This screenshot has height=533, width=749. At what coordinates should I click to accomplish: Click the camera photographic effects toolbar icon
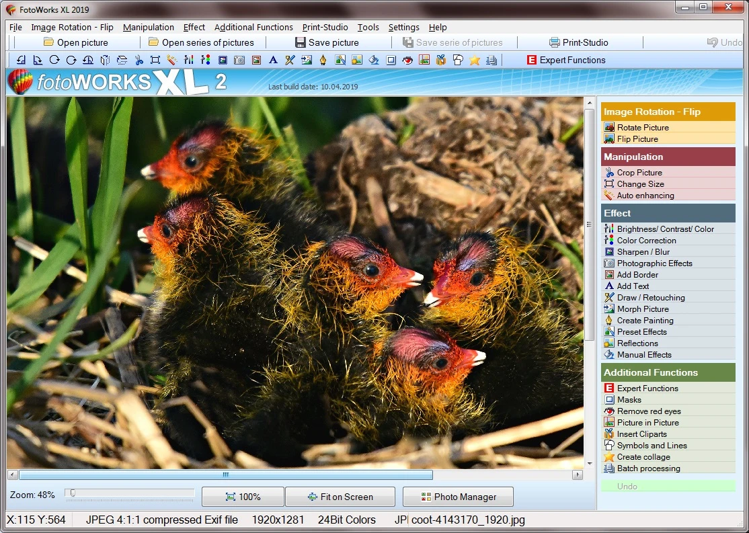(x=239, y=60)
